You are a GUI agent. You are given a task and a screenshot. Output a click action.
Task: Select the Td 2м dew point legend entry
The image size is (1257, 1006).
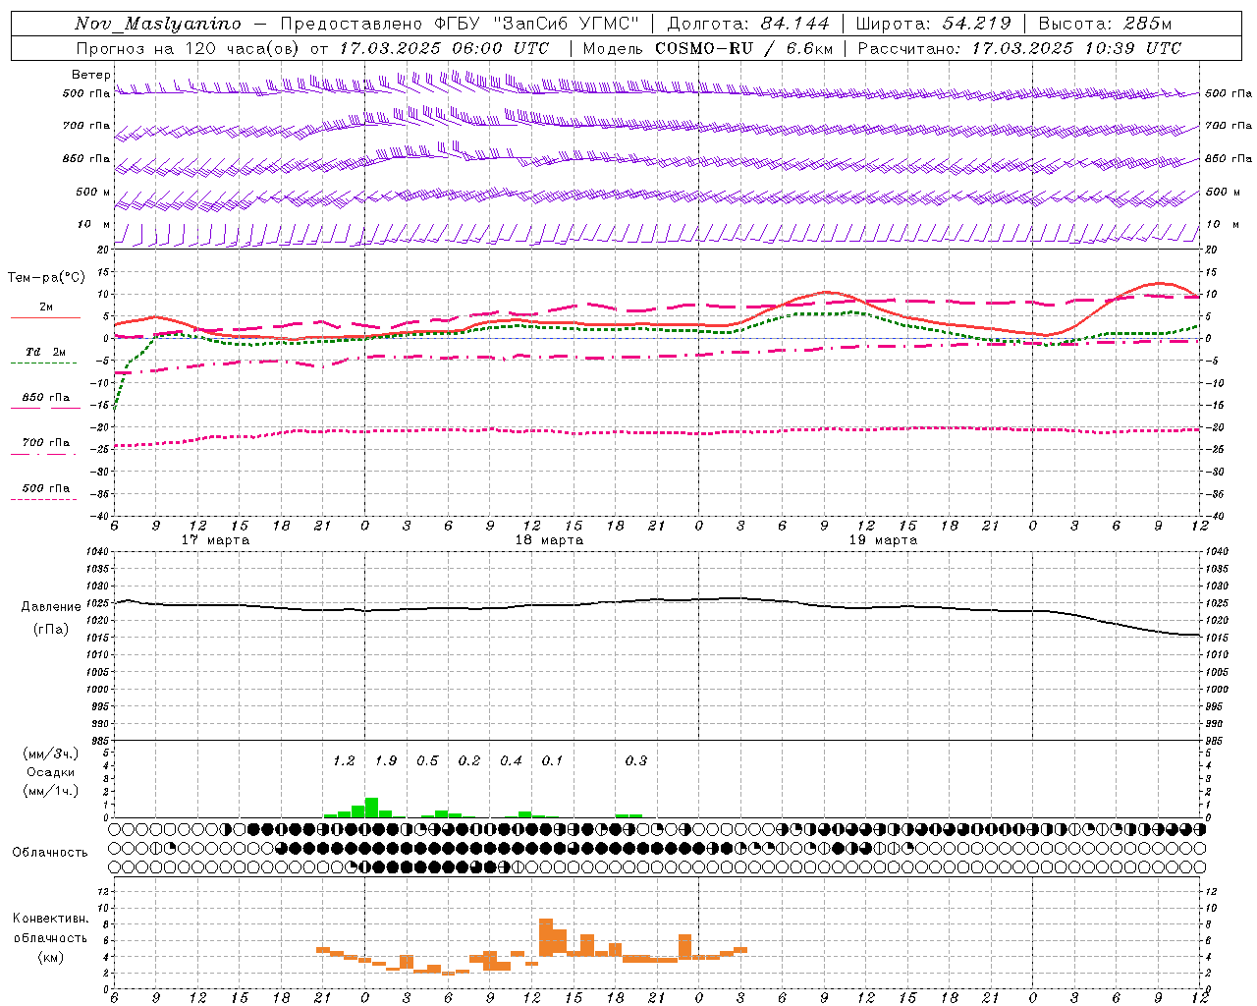45,352
